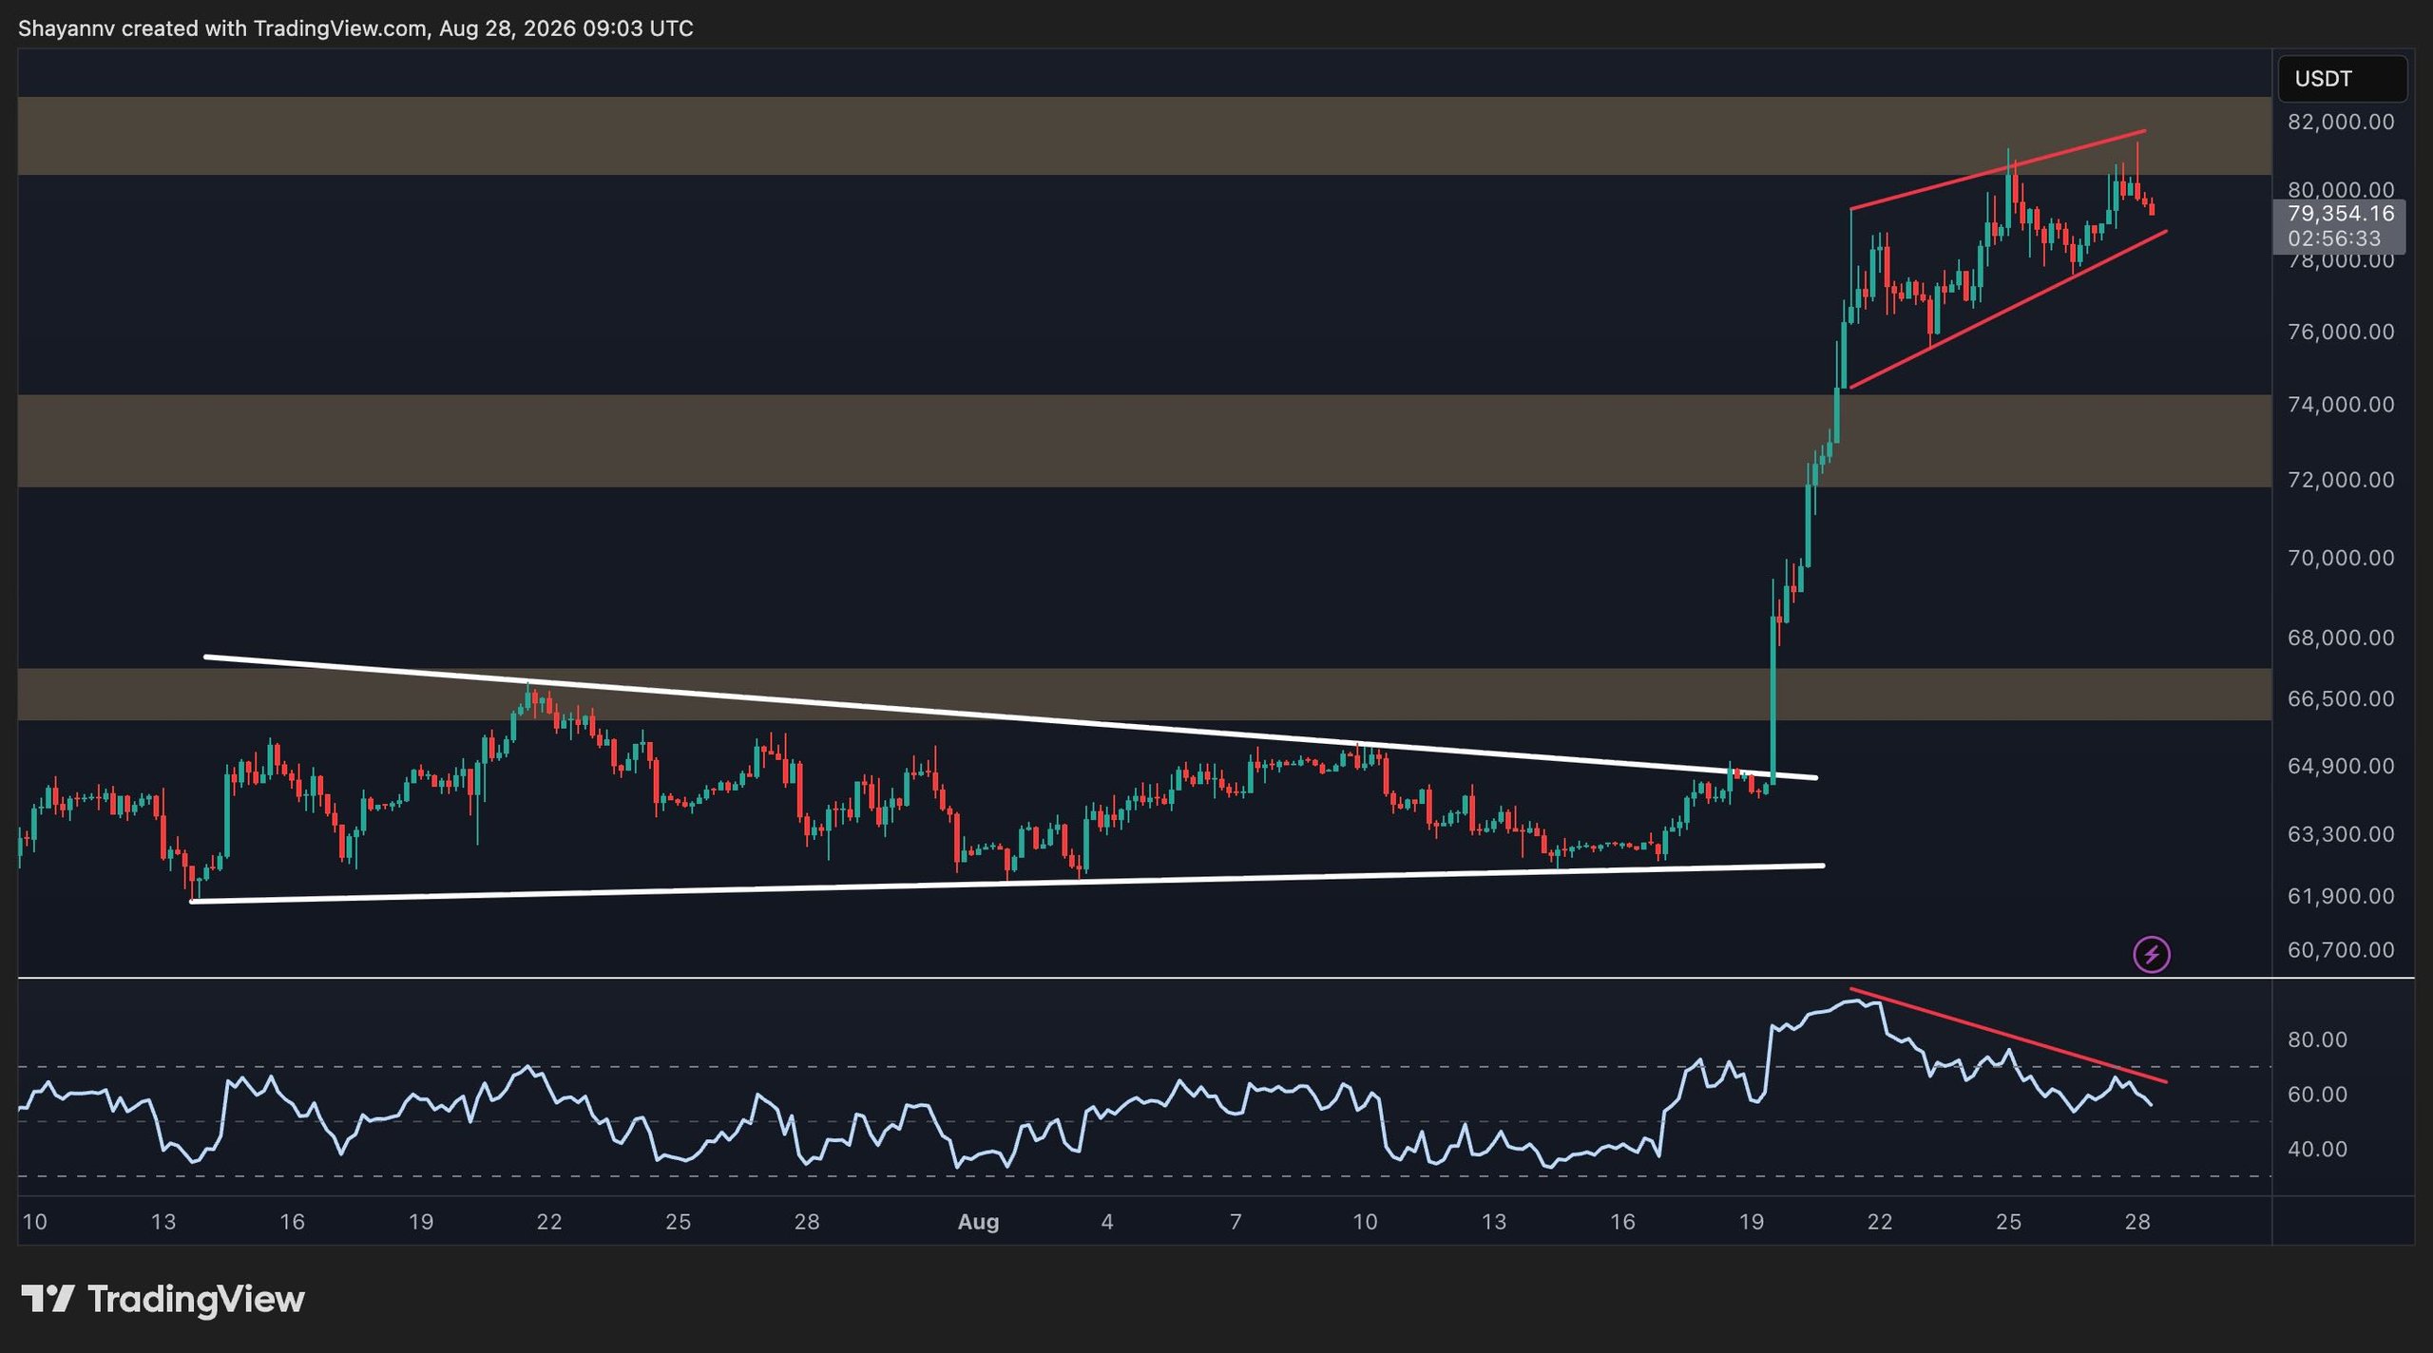
Task: Click the 82,000.00 price axis label
Action: click(x=2341, y=122)
